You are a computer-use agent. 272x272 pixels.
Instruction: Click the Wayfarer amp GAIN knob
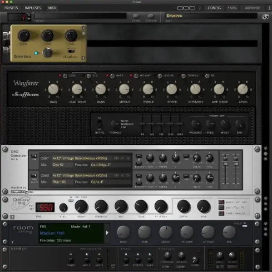tap(53, 89)
